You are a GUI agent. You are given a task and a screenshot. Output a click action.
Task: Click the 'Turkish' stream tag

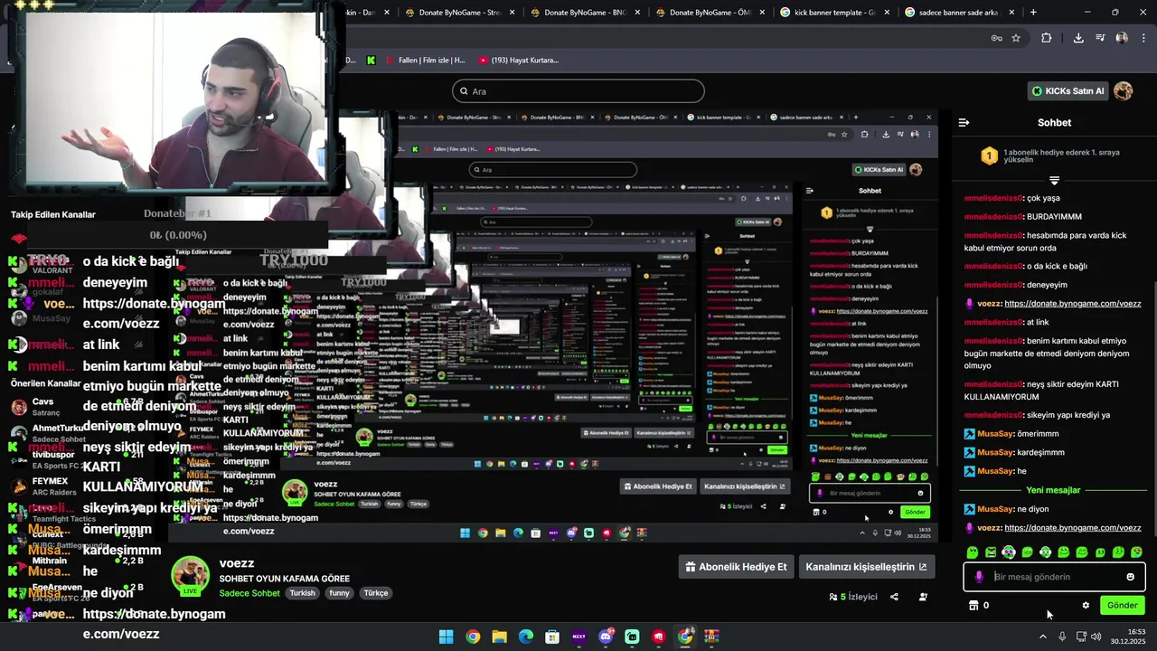tap(302, 593)
